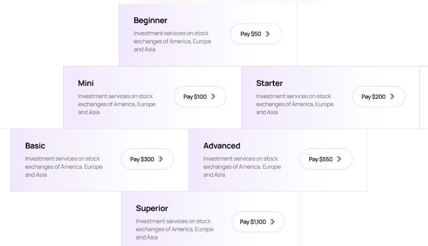Hit the Pay $300 button text
This screenshot has height=246, width=428.
(142, 159)
